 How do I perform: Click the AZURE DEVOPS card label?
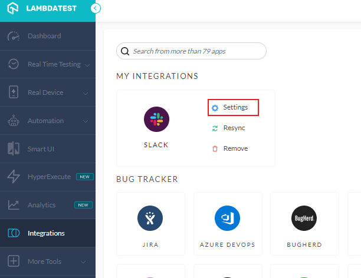pyautogui.click(x=228, y=244)
